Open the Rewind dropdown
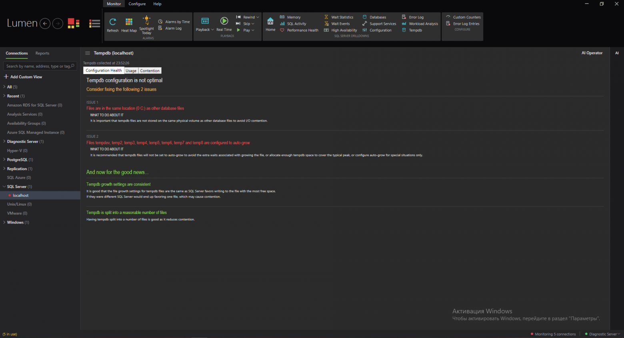Image resolution: width=624 pixels, height=338 pixels. coord(248,17)
